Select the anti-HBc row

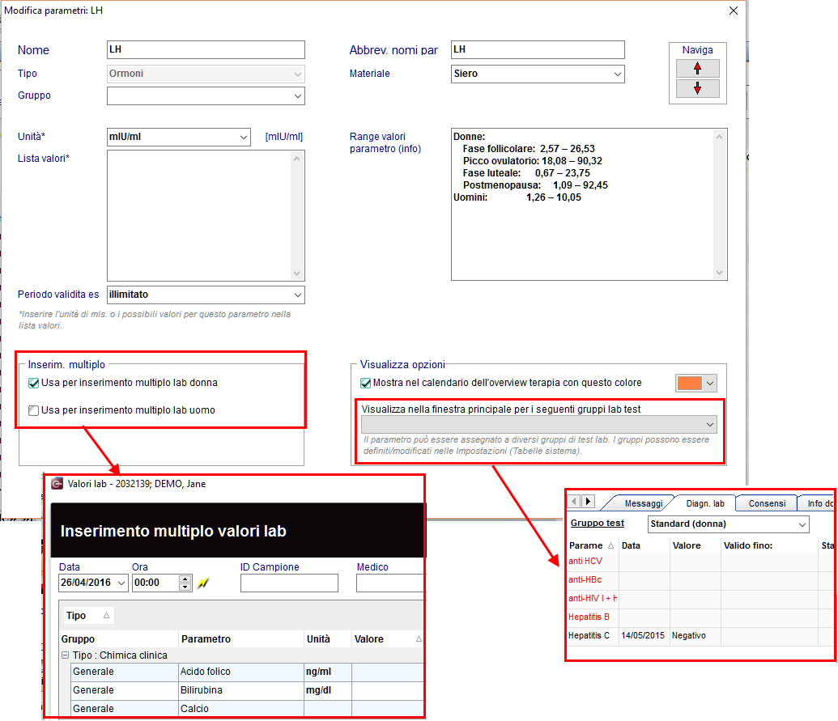point(700,580)
